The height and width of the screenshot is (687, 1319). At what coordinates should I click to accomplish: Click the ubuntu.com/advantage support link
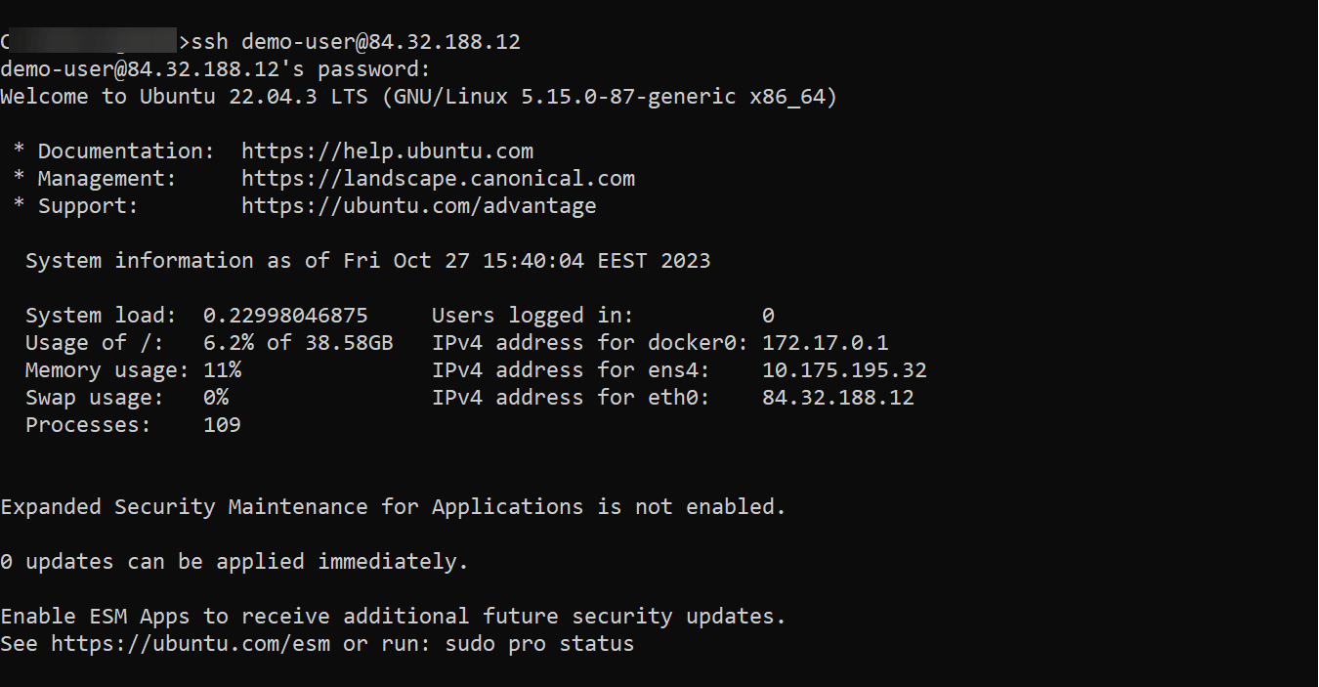(418, 206)
